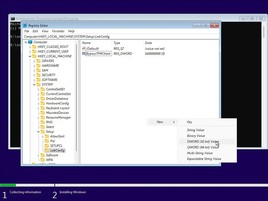Select the ResourceManager key

click(58, 118)
